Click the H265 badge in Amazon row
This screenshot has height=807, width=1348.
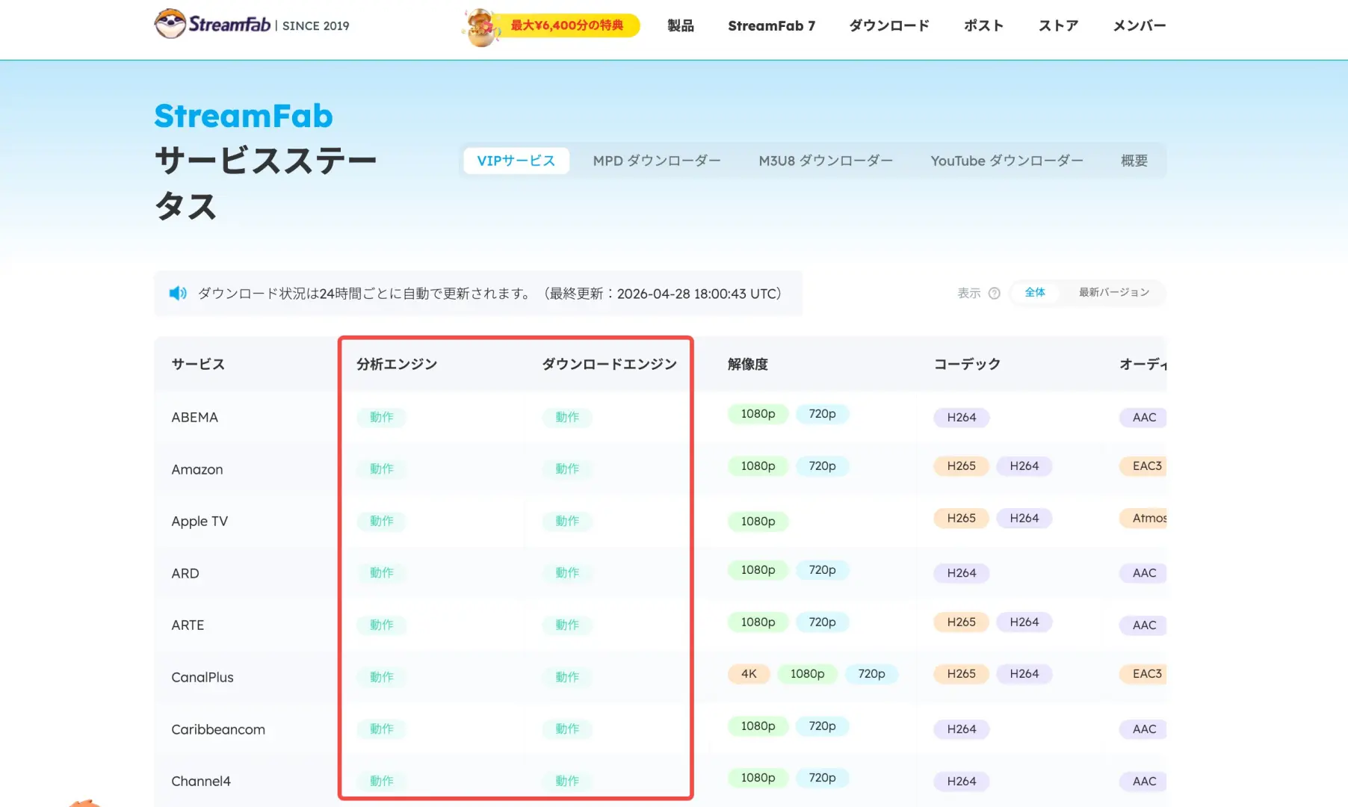pos(962,466)
